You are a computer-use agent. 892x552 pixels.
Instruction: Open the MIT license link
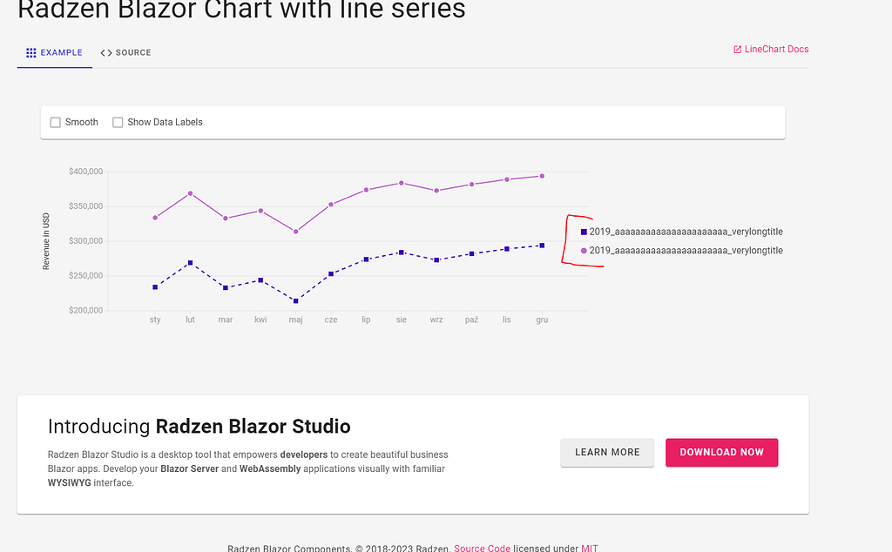tap(589, 548)
